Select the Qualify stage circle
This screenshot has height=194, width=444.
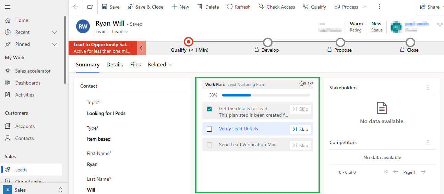(x=188, y=42)
